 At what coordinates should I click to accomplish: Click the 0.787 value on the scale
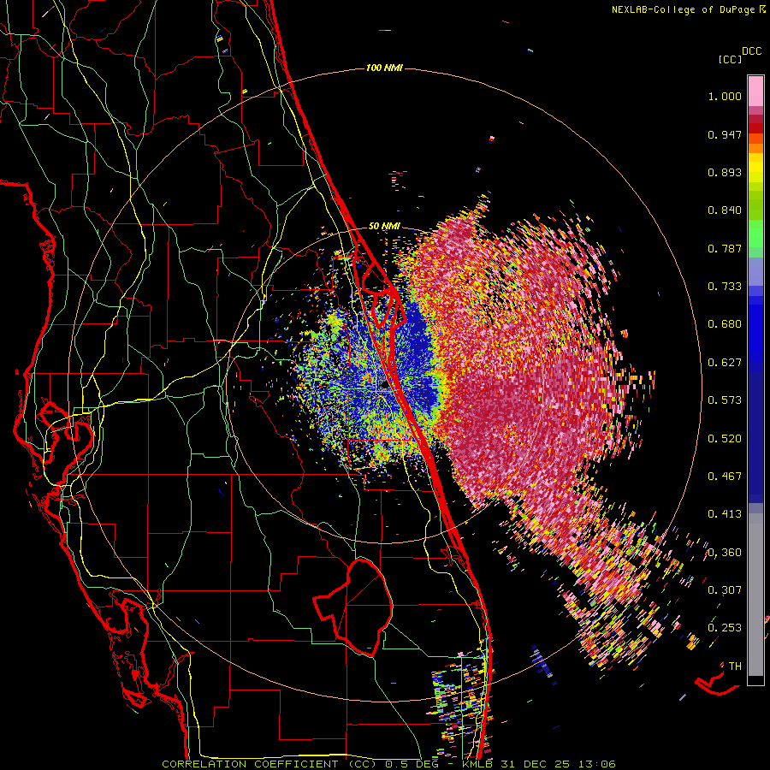pos(725,248)
